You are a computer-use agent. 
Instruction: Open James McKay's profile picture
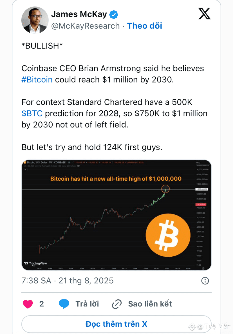tap(35, 20)
